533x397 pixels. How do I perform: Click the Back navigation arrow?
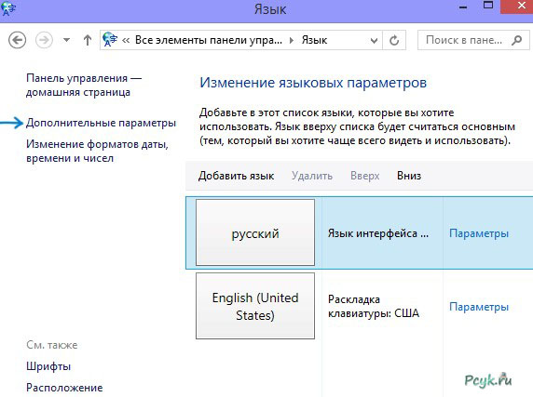click(17, 40)
